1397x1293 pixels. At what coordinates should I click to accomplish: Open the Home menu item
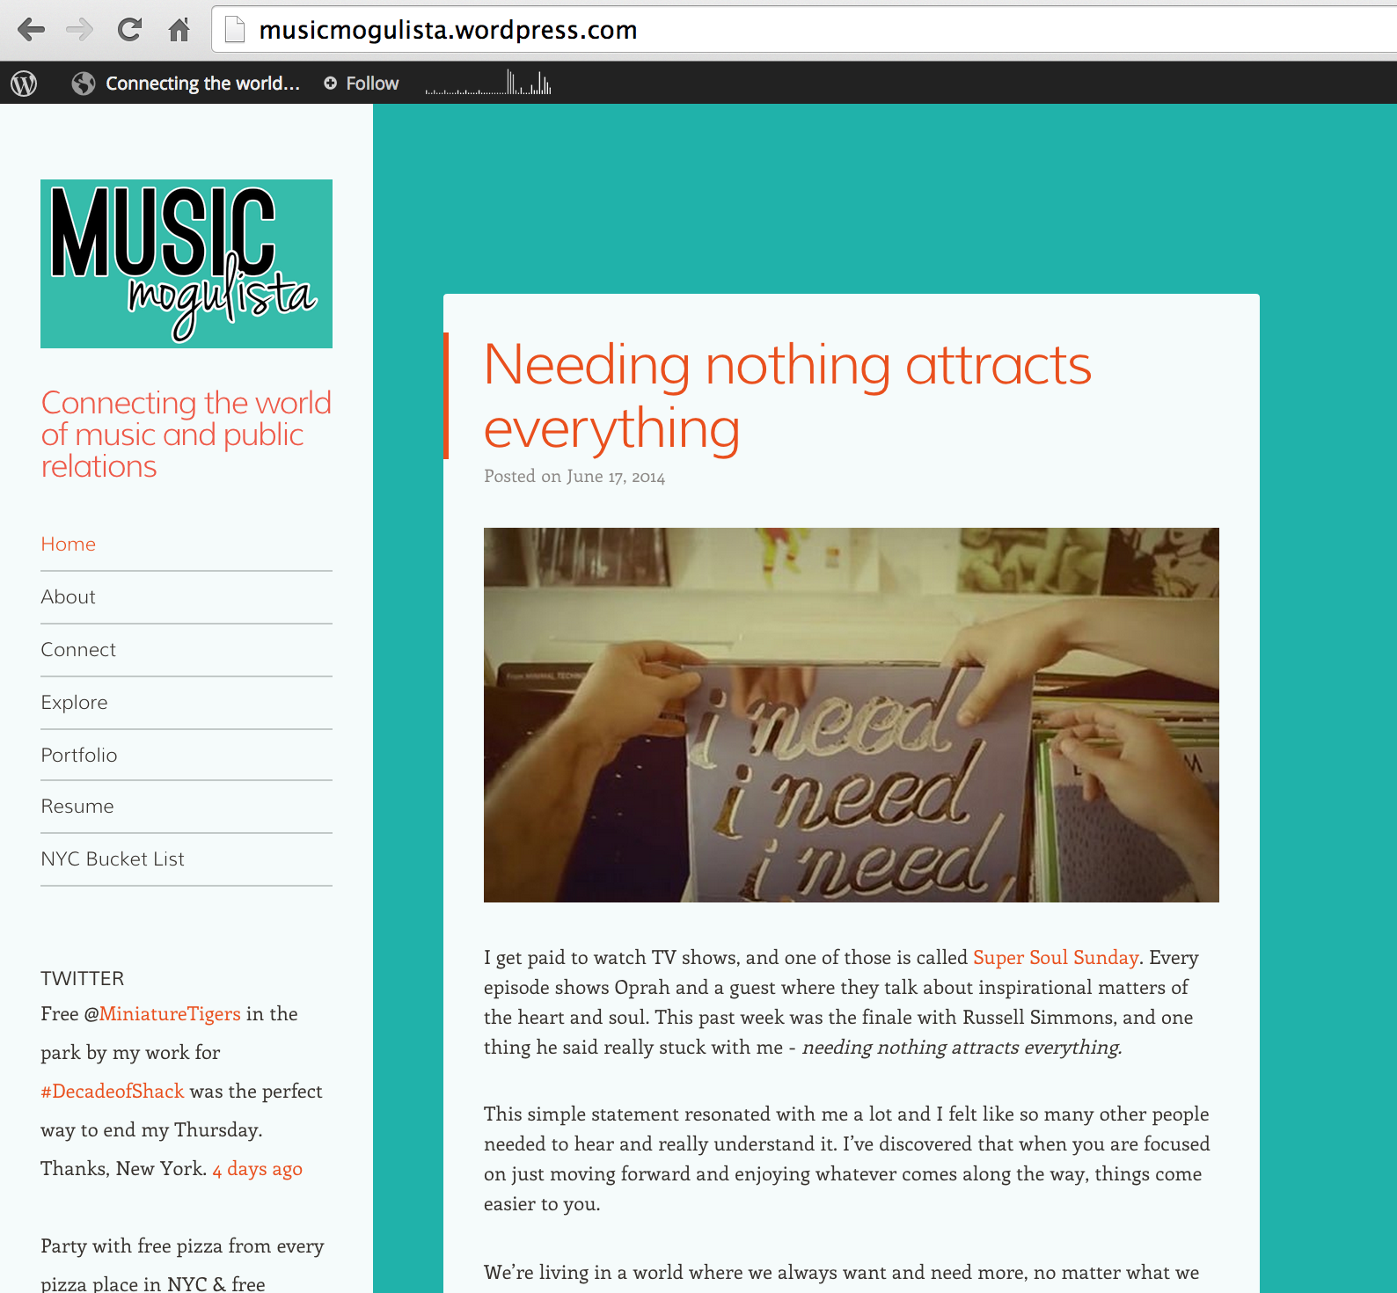coord(69,544)
